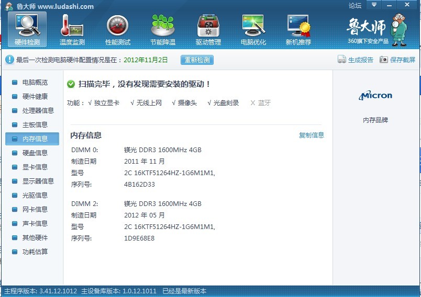This screenshot has width=421, height=297.
Task: Click the greyed 蓝牙 feature label
Action: coord(264,103)
